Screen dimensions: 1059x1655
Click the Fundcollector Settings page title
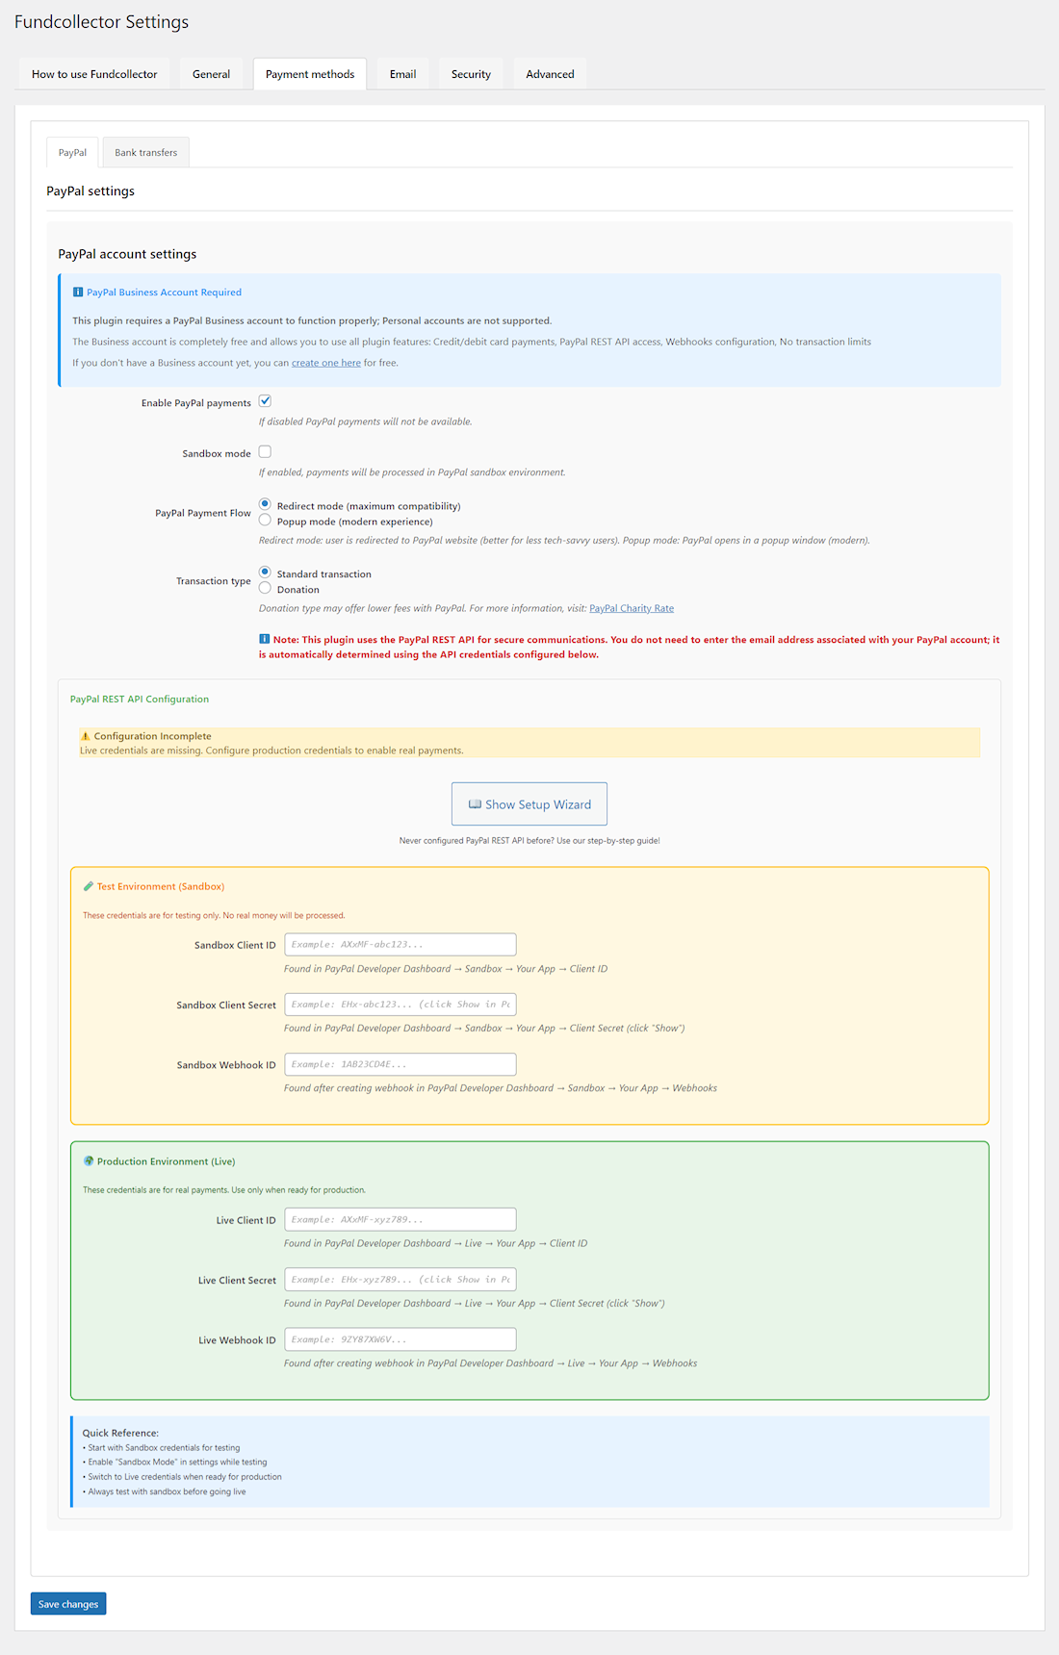(x=101, y=22)
